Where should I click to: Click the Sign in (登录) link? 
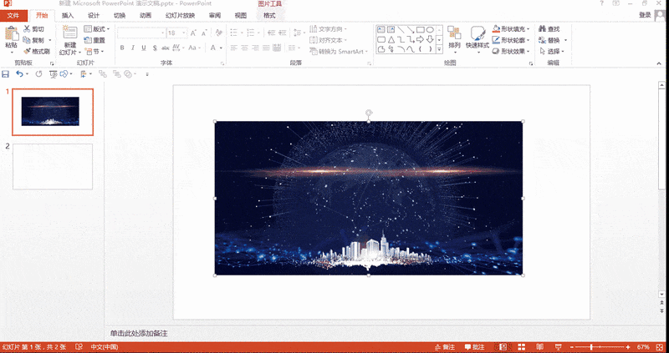point(645,15)
